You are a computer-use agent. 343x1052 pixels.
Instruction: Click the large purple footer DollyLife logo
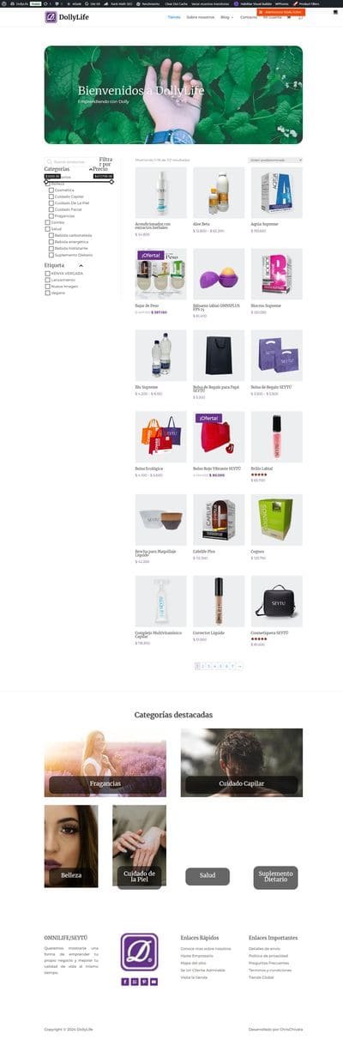coord(139,952)
